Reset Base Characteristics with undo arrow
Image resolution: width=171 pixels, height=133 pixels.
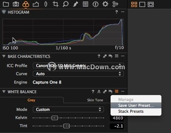111,56
